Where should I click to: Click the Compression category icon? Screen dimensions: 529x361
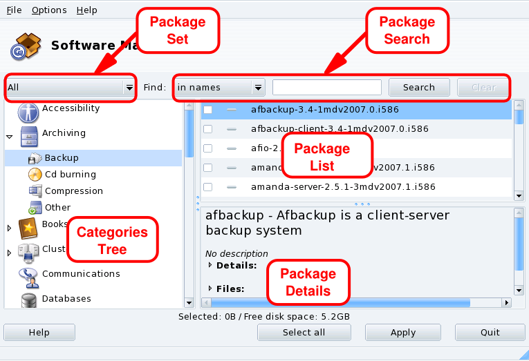35,191
